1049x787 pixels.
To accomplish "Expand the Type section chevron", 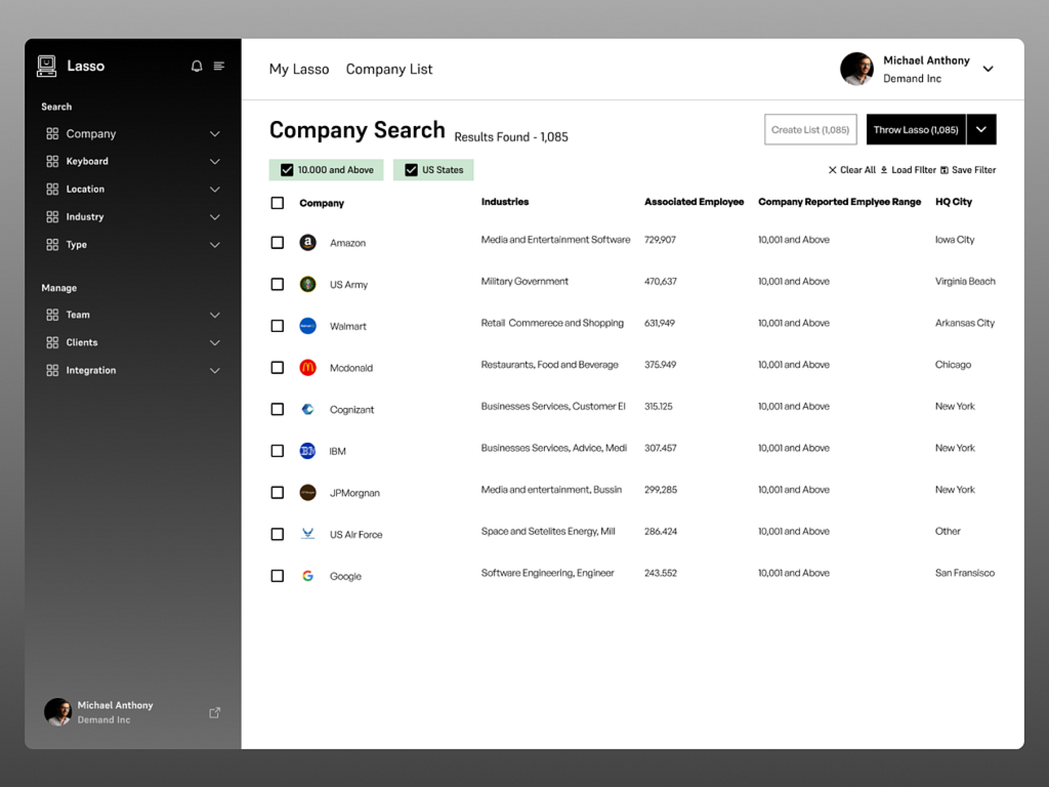I will click(x=215, y=245).
